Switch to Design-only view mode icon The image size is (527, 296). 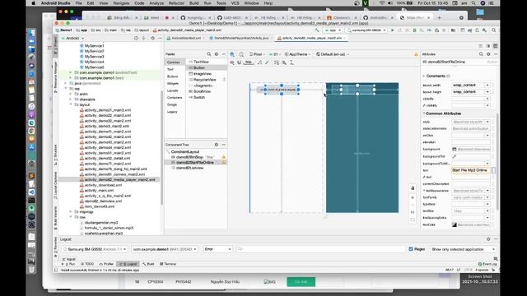tap(495, 46)
